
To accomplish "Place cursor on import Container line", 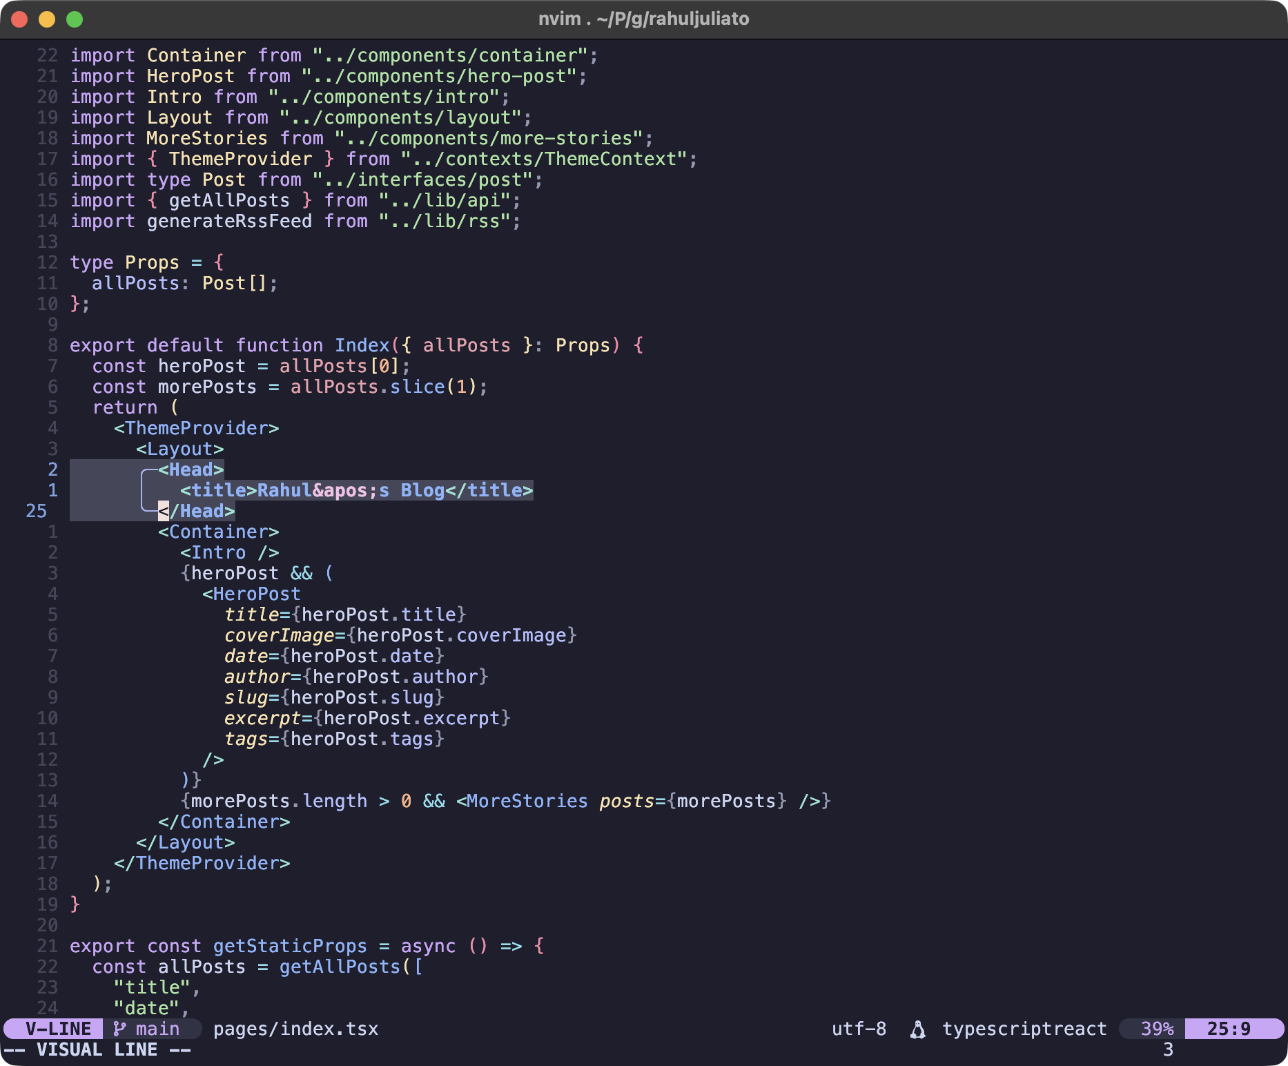I will point(334,55).
